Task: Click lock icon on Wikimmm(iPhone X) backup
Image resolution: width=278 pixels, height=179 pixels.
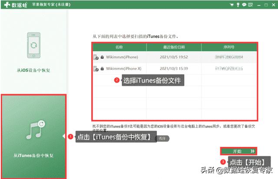Action: pyautogui.click(x=102, y=69)
